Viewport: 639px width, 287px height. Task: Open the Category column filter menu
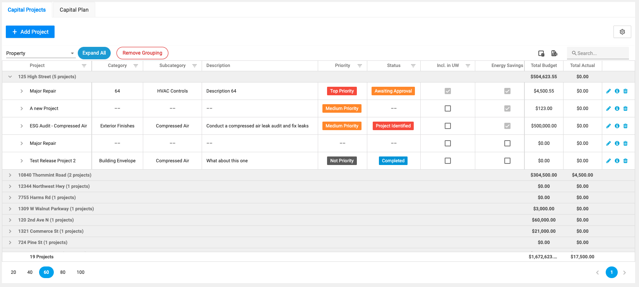pos(136,66)
